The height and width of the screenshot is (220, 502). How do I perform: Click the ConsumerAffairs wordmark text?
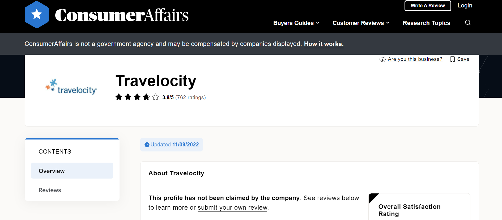[122, 15]
